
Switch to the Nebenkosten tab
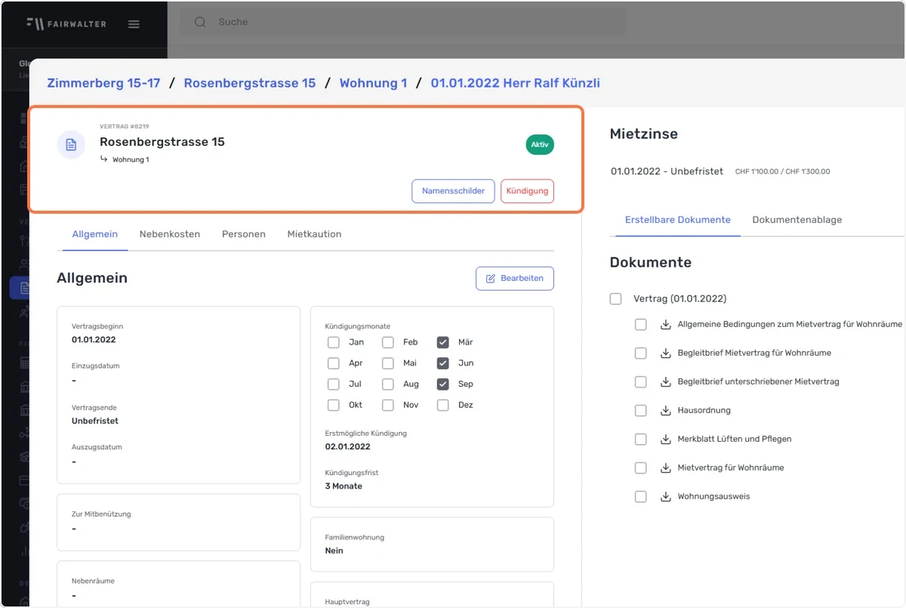170,234
